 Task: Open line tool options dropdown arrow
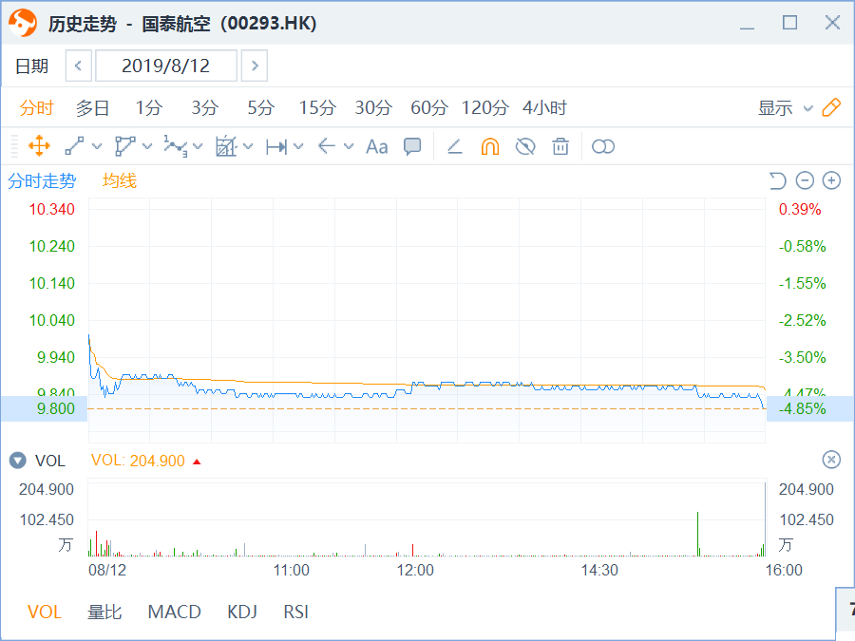tap(97, 146)
